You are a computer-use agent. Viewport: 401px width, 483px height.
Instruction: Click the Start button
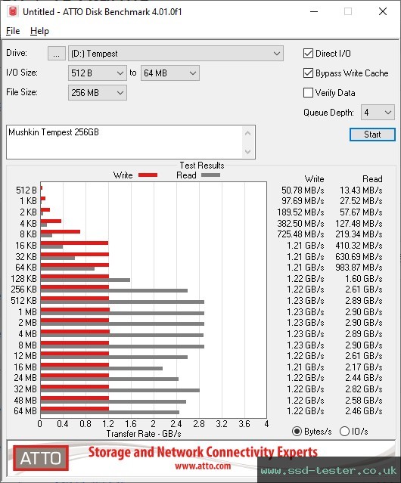[x=372, y=135]
